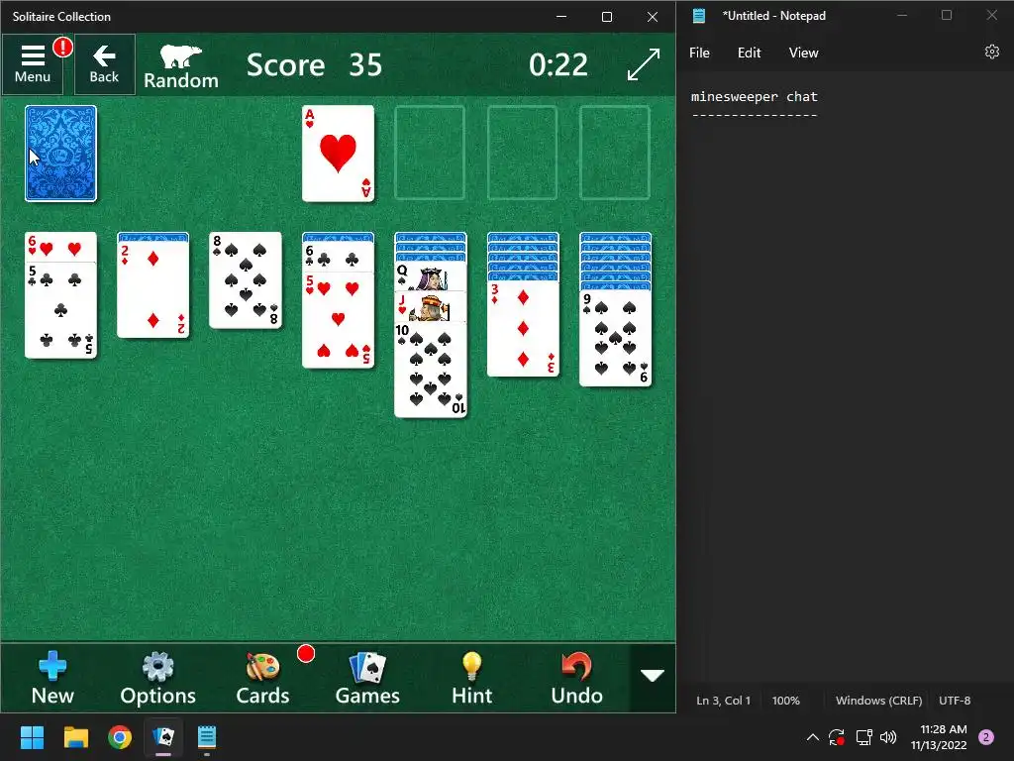Click the Notepad taskbar icon
Screen dimensions: 1014x761
pyautogui.click(x=207, y=737)
